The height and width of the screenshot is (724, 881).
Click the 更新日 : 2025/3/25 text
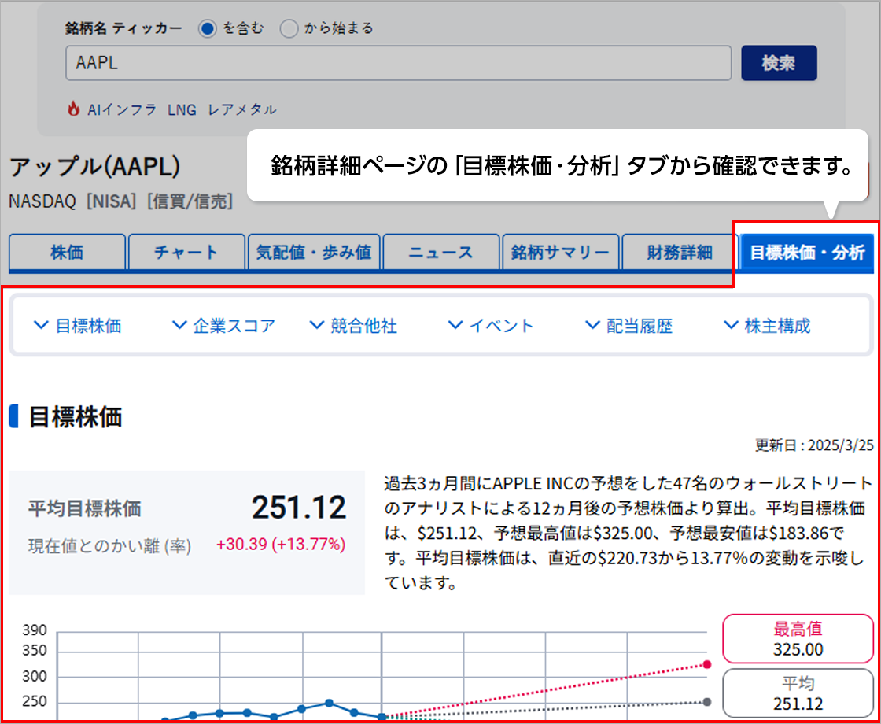tap(815, 445)
